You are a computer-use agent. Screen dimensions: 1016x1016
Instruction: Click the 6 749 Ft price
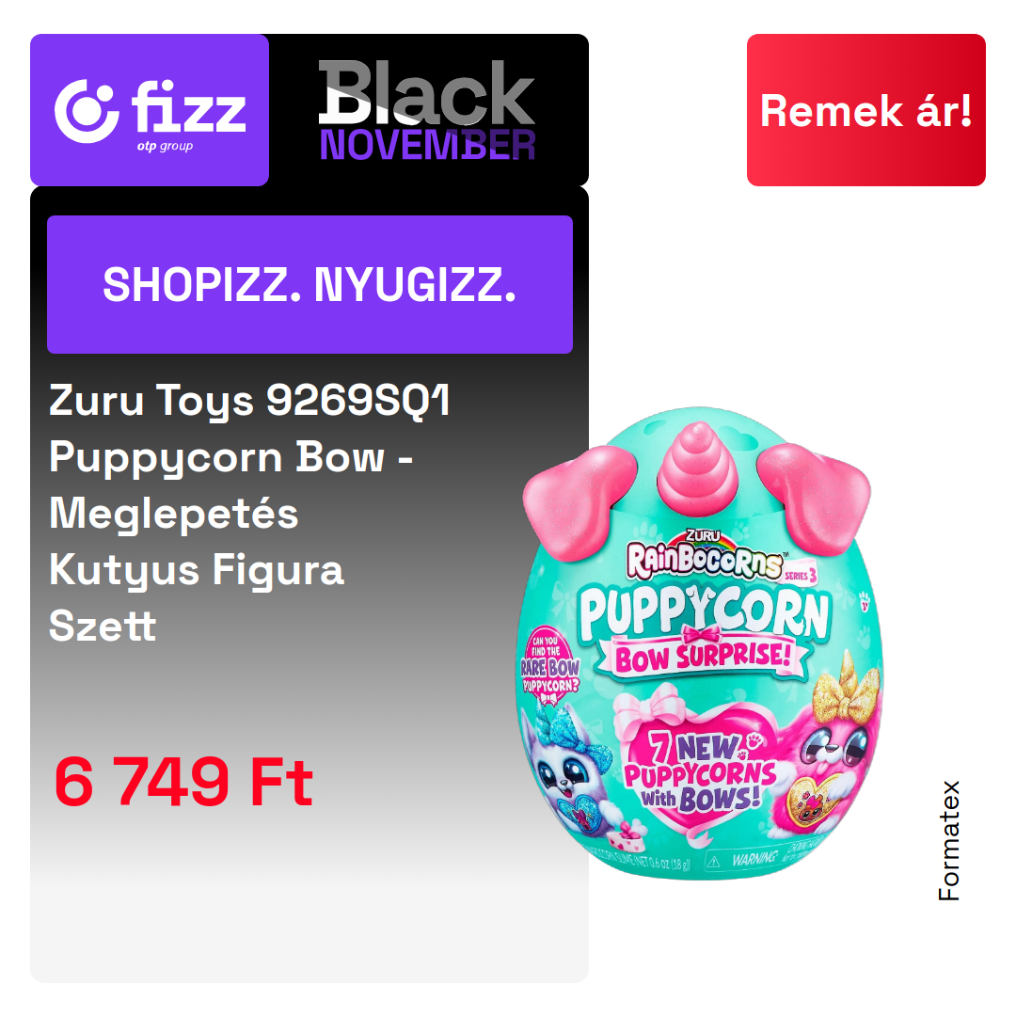(x=184, y=782)
